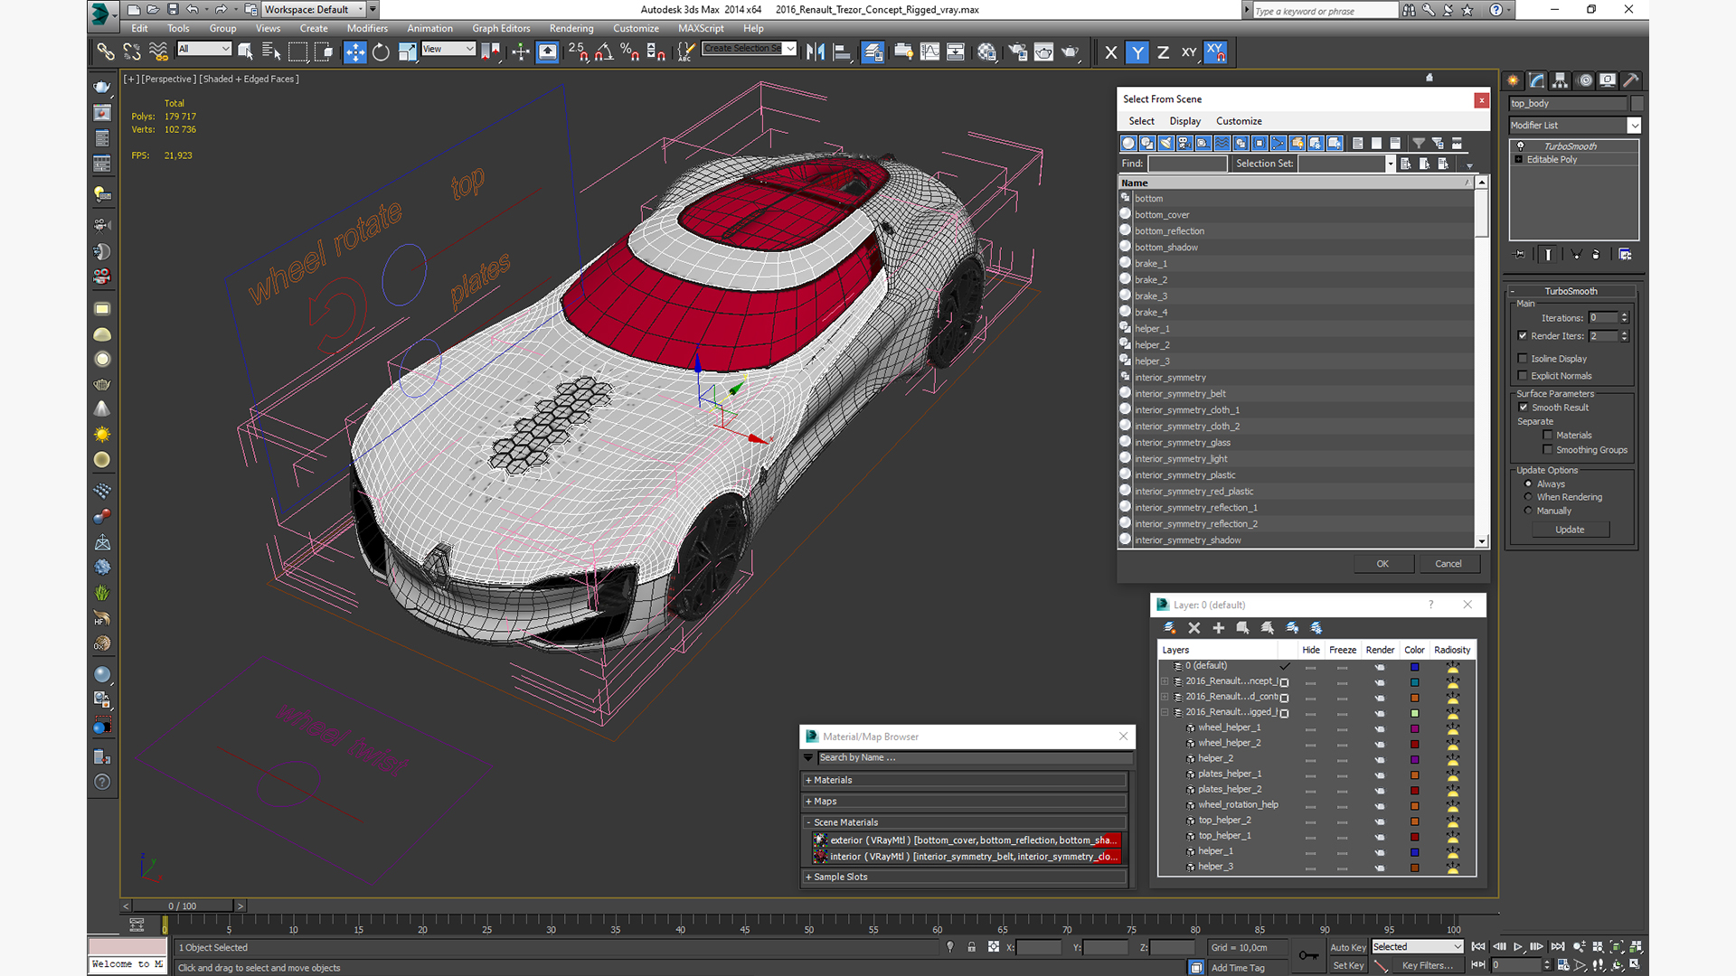Check Separate by Smoothing Groups checkbox
The image size is (1736, 976).
[1548, 450]
